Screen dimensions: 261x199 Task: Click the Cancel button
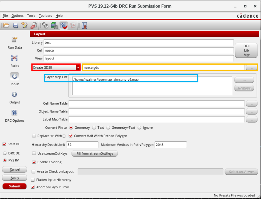click(14, 169)
